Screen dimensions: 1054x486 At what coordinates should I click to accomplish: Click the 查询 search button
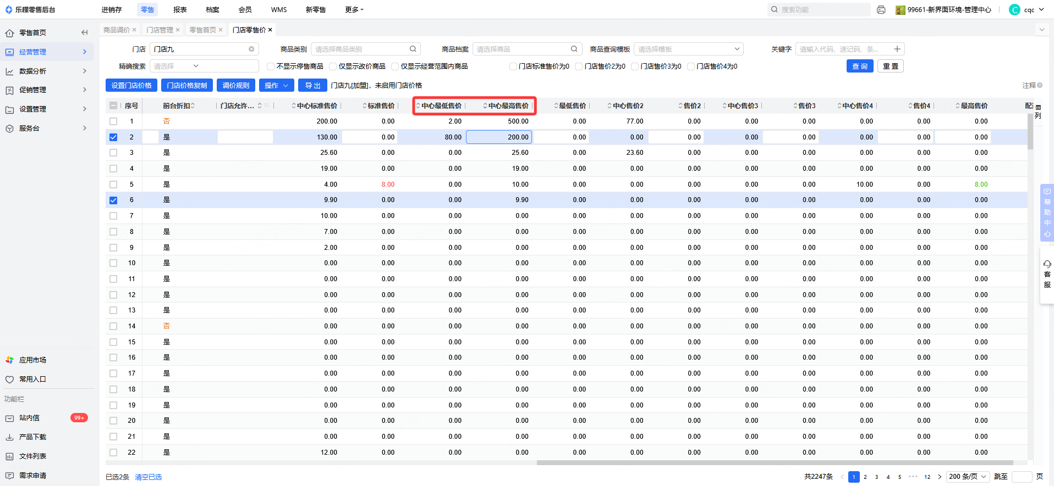tap(859, 66)
